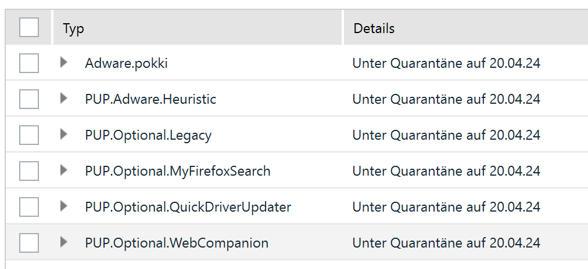The image size is (588, 269).
Task: Unfold the PUP.Optional.Legacy disclosure arrow
Action: 64,134
